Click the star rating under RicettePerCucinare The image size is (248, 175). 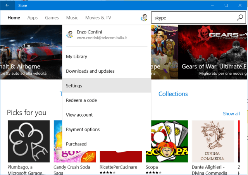click(108, 173)
